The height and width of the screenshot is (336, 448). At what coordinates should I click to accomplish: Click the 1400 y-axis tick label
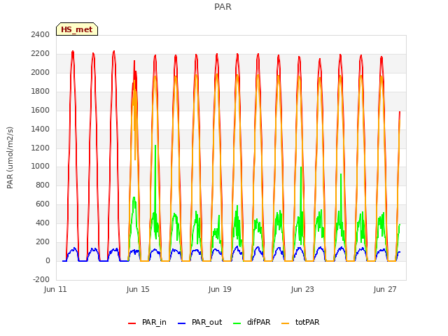click(41, 129)
